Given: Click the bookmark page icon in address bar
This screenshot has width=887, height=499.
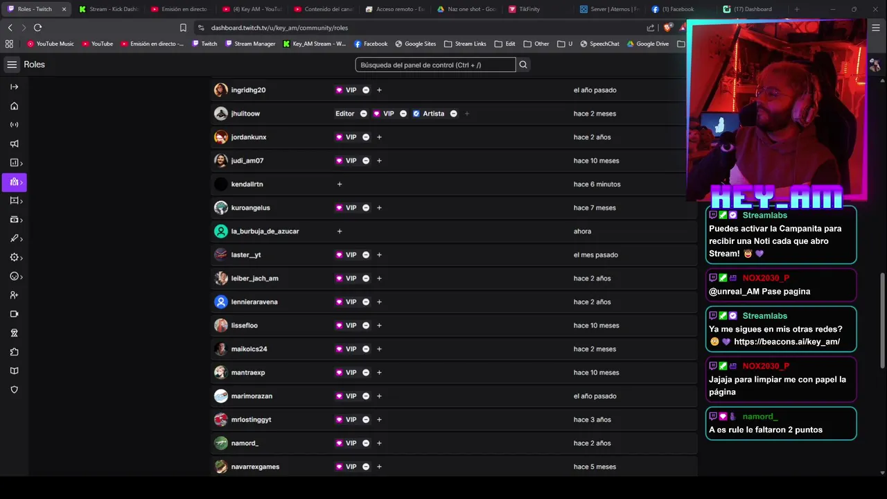Looking at the screenshot, I should coord(183,28).
